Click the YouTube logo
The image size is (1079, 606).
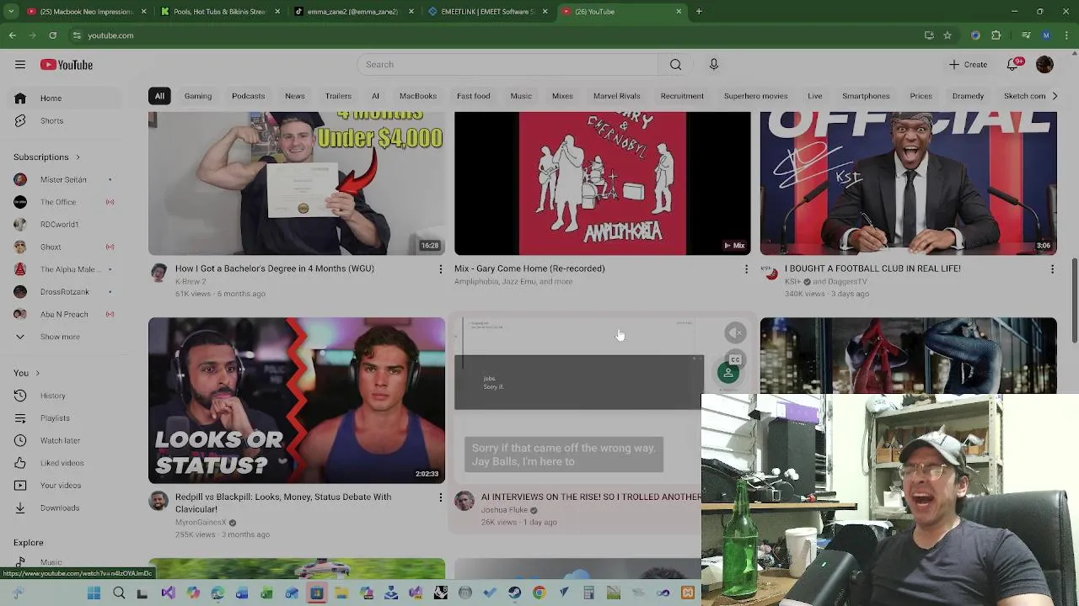66,65
